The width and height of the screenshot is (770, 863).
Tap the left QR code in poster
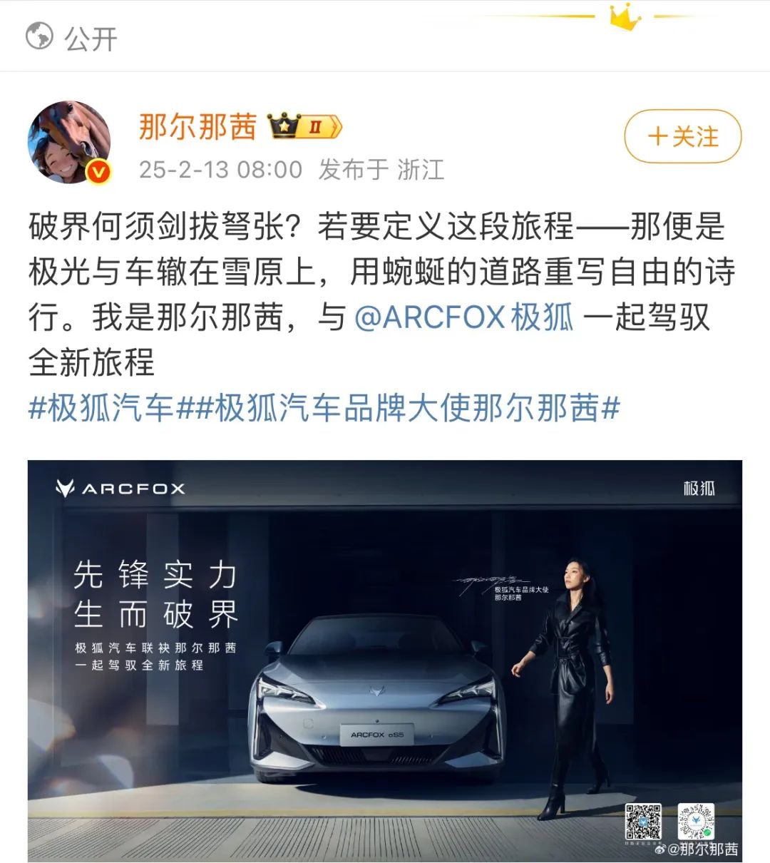(x=643, y=821)
